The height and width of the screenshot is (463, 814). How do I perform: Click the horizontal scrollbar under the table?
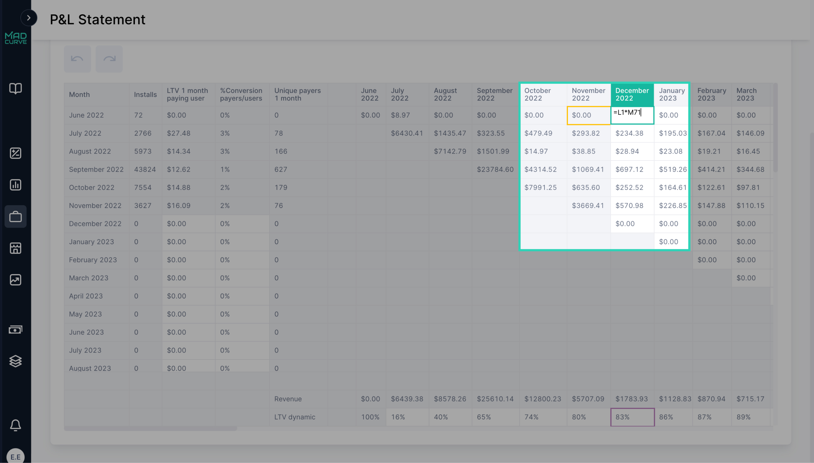[150, 429]
